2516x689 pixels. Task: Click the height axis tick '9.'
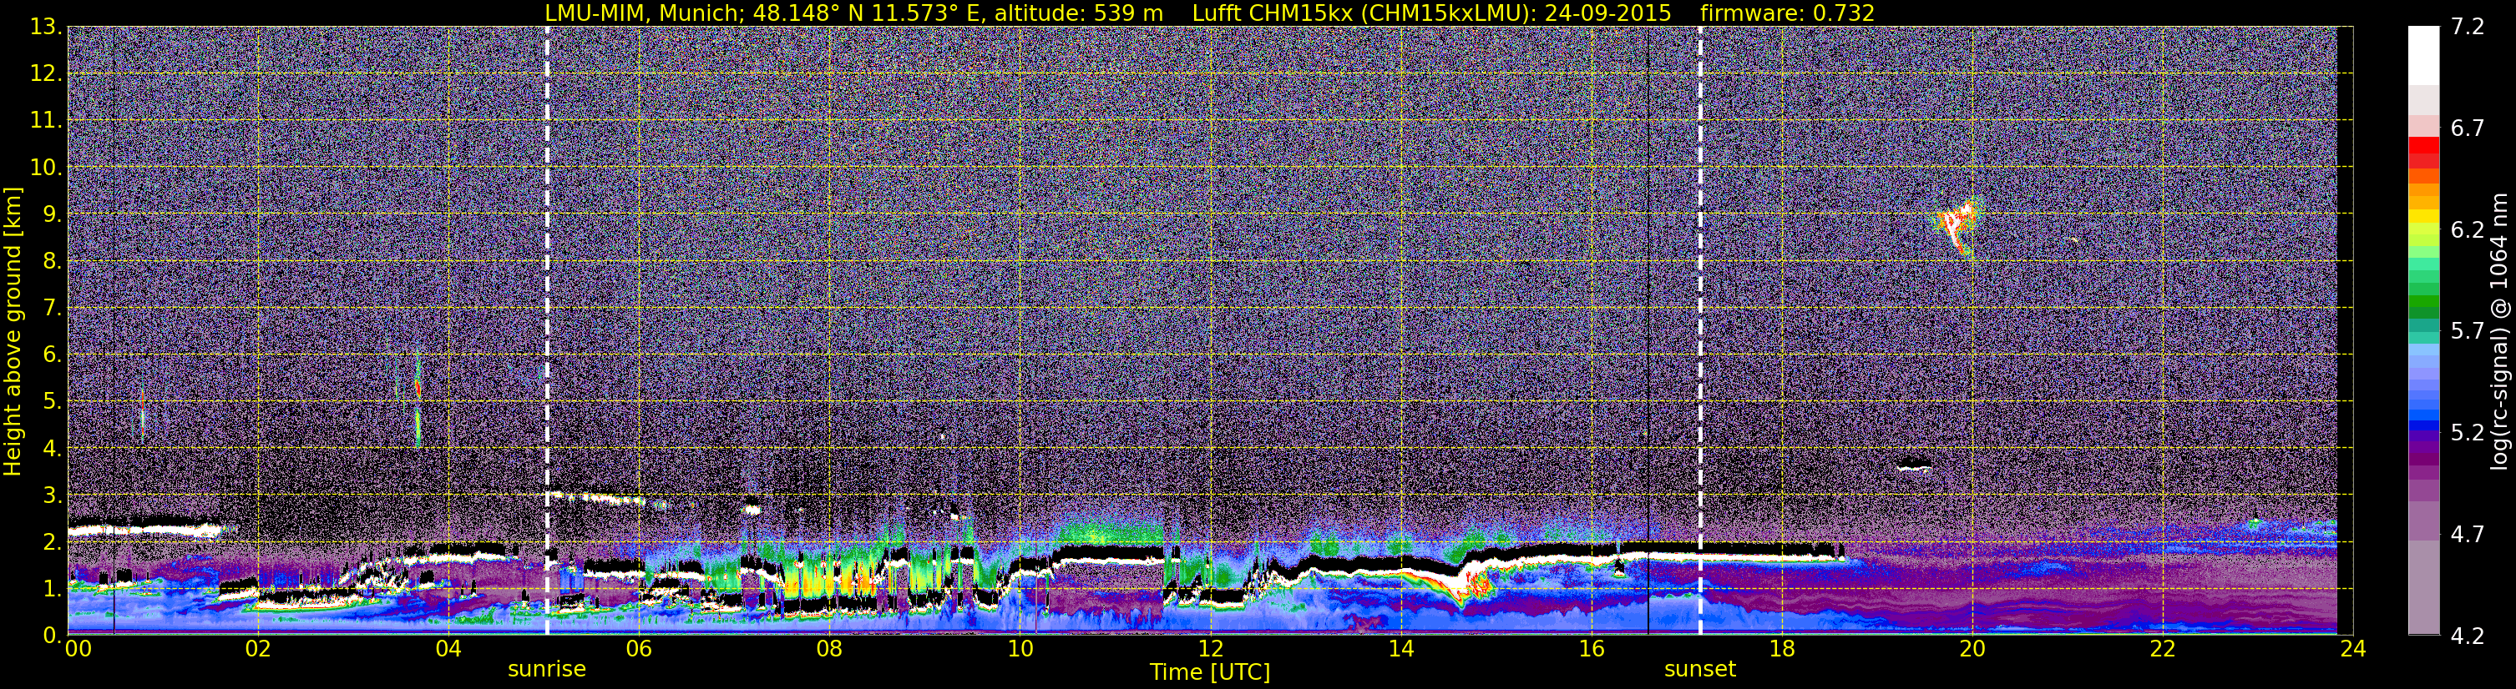click(51, 214)
